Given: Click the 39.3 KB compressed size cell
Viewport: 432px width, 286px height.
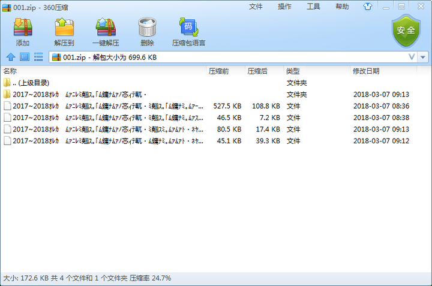Looking at the screenshot, I should (268, 141).
